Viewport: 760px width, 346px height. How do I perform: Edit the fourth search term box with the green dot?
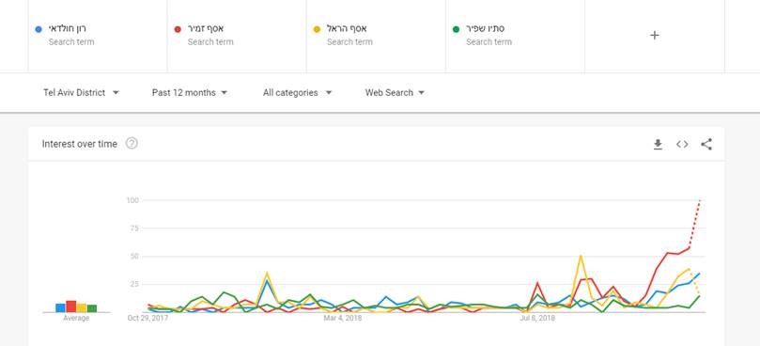click(515, 36)
